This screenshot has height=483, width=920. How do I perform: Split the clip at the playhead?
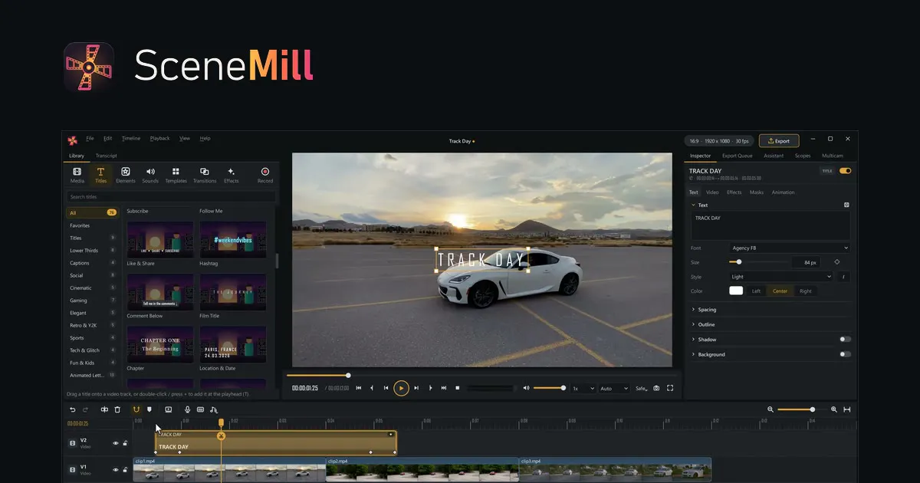point(105,409)
